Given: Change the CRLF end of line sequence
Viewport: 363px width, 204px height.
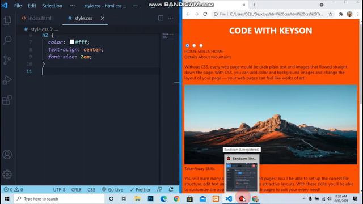Looking at the screenshot, I should 76,190.
